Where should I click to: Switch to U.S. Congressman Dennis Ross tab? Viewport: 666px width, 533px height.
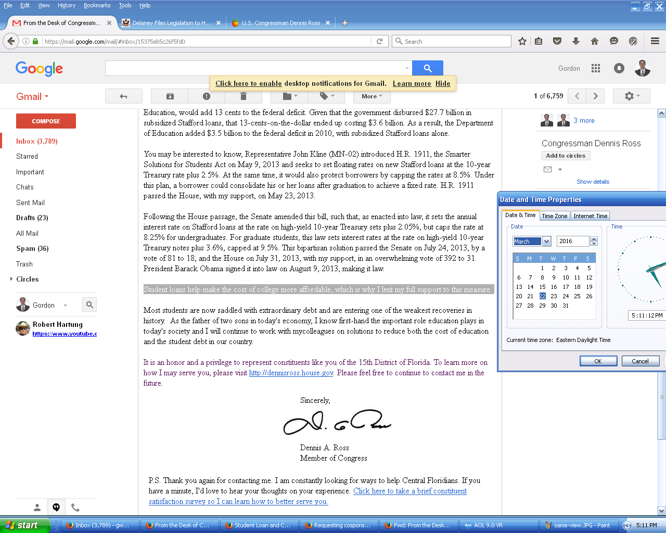coord(281,23)
